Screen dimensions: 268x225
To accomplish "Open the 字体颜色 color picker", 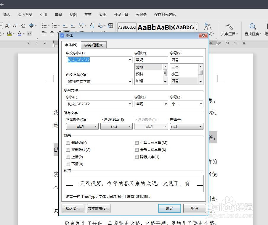I will tap(96, 126).
